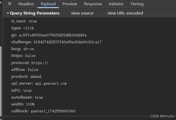
Task: Click the view source link
Action: point(82,13)
